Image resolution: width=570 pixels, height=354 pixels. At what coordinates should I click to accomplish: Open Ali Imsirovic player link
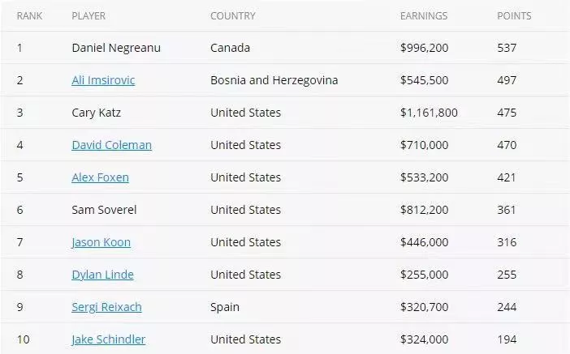pos(103,80)
